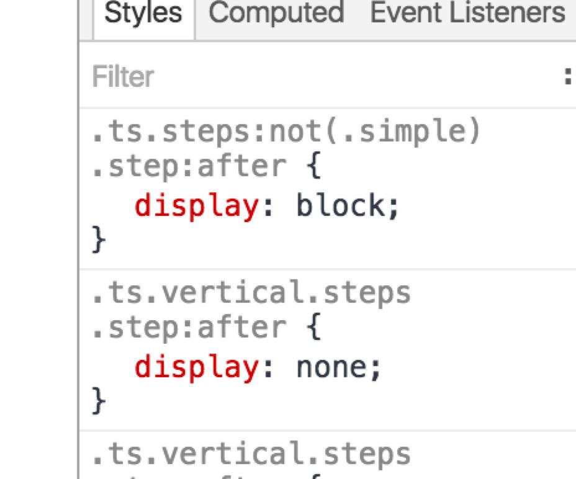Select the Event Listeners tab
Viewport: 576px width, 479px height.
(468, 14)
